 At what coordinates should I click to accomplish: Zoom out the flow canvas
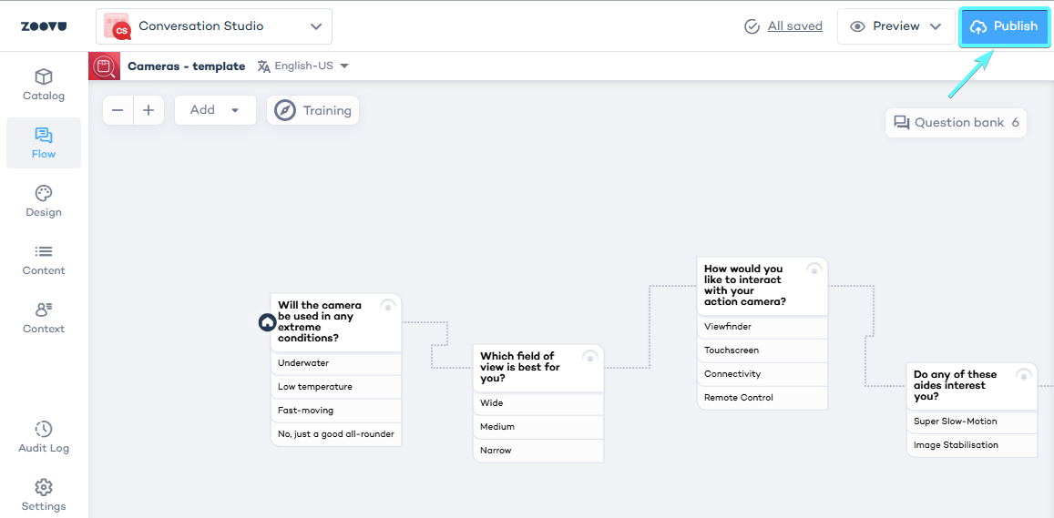click(x=118, y=110)
